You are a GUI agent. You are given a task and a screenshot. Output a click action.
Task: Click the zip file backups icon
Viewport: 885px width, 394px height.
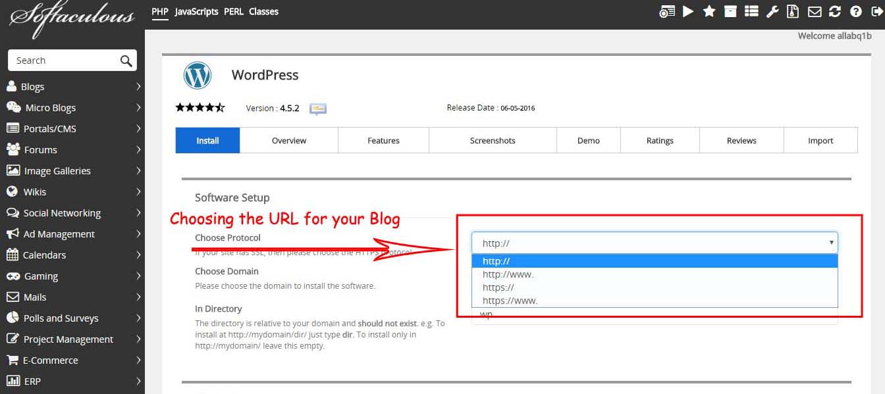pyautogui.click(x=793, y=11)
